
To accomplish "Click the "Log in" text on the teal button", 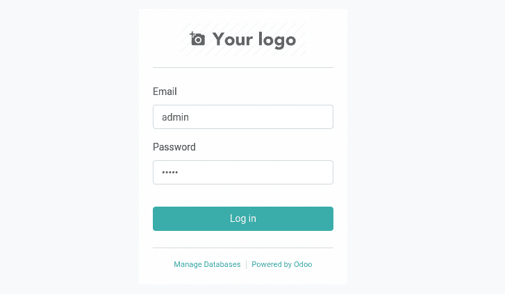I will [243, 218].
